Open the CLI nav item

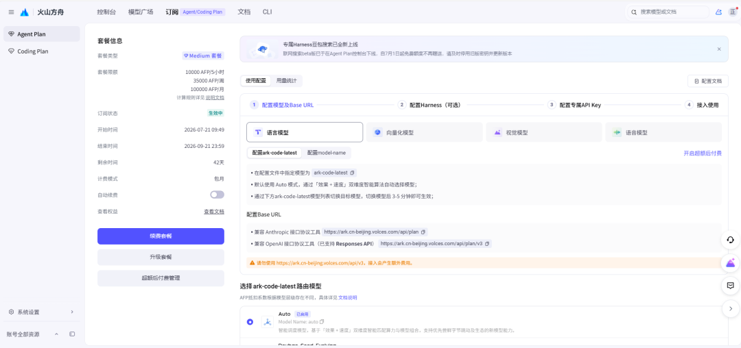click(x=268, y=12)
